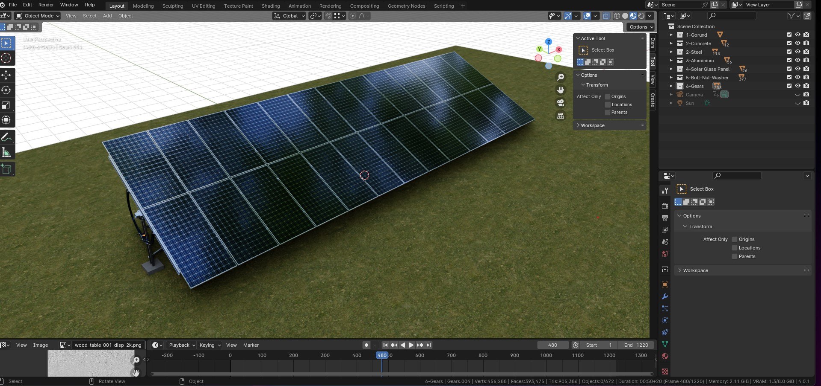This screenshot has height=386, width=821.
Task: Open the Global orientation dropdown
Action: click(x=289, y=16)
